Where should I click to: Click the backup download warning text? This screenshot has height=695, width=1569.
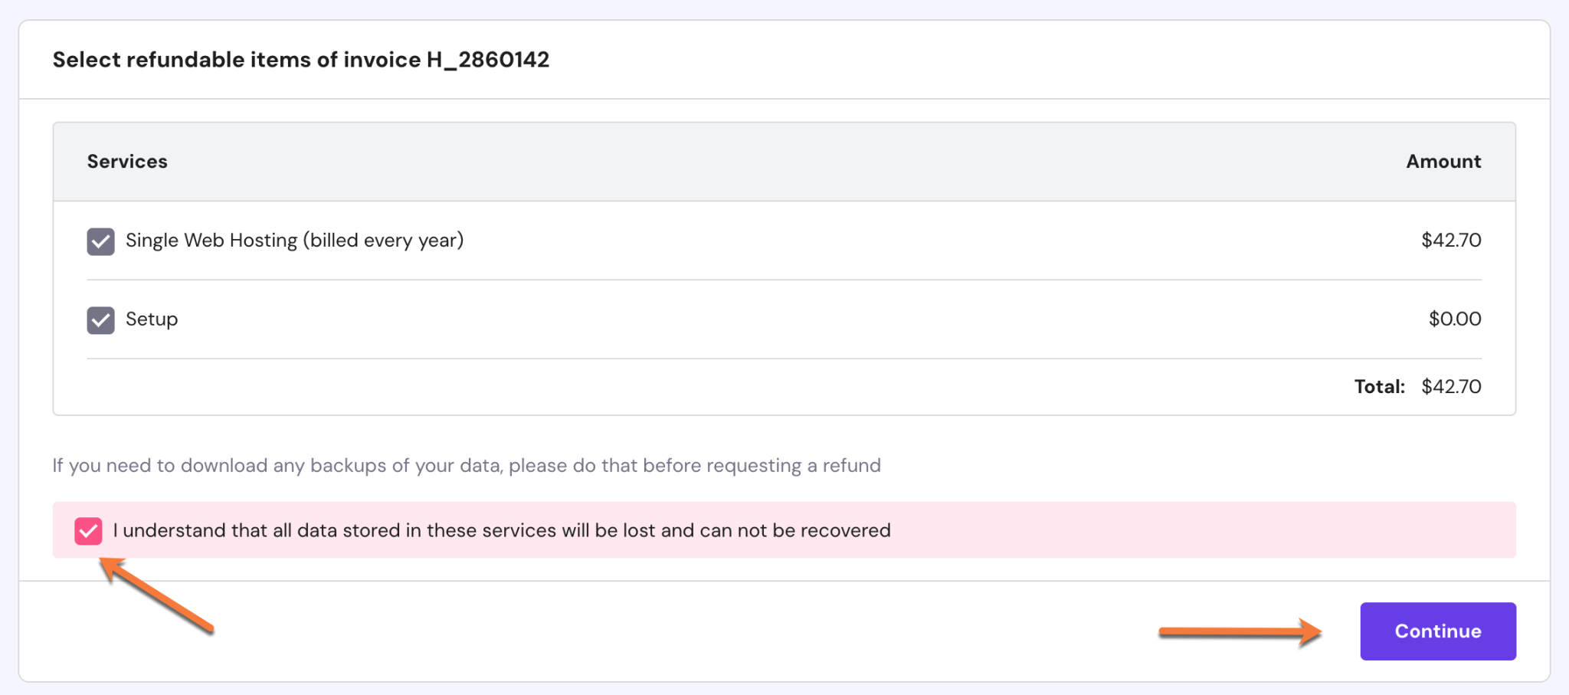[466, 464]
